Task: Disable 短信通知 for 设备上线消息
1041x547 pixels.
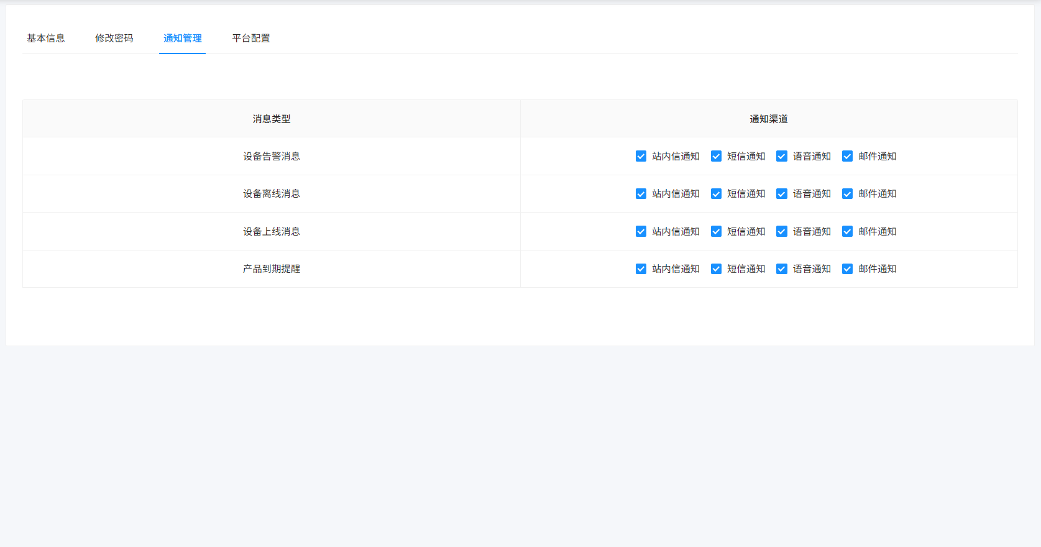Action: point(716,231)
